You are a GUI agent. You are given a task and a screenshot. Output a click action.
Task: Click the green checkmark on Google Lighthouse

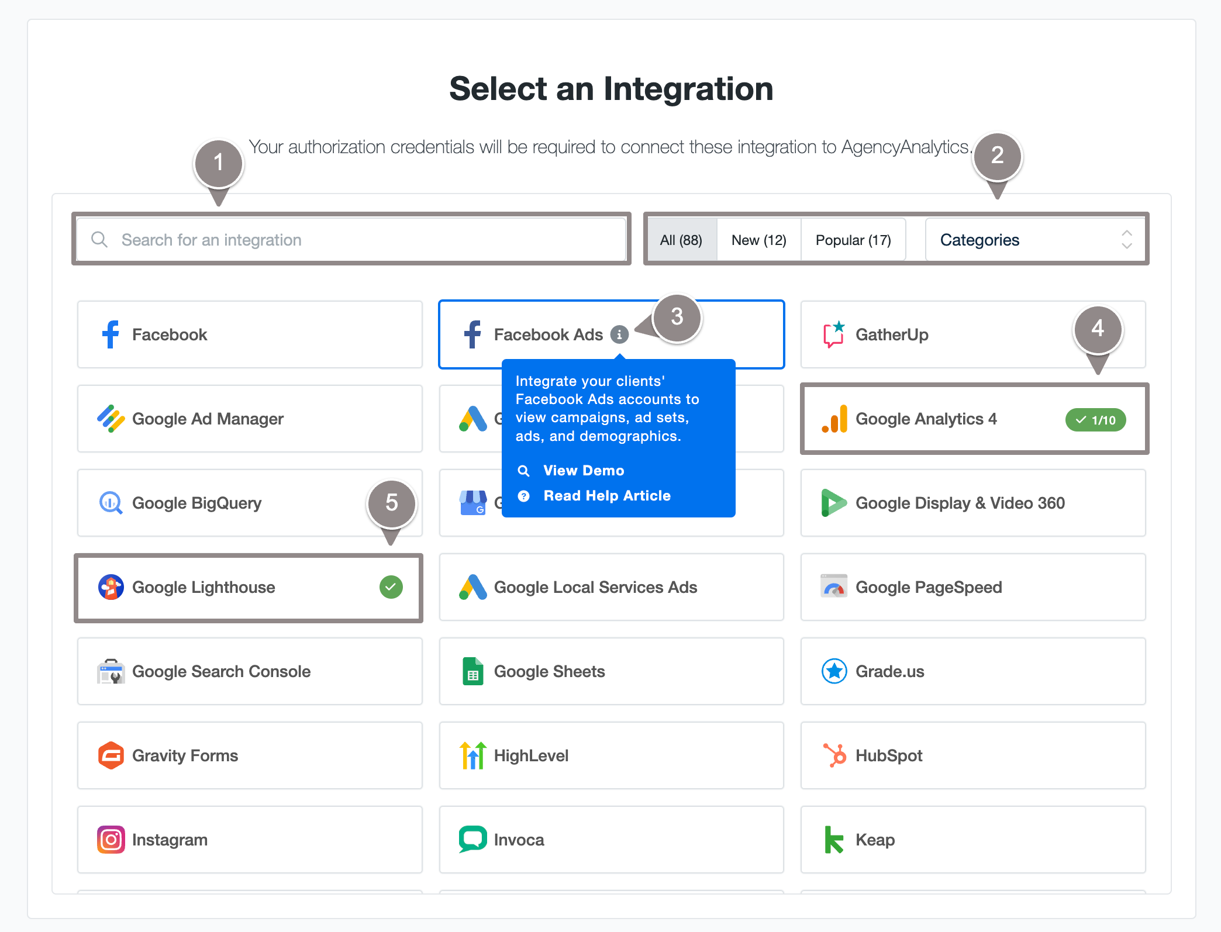tap(391, 587)
